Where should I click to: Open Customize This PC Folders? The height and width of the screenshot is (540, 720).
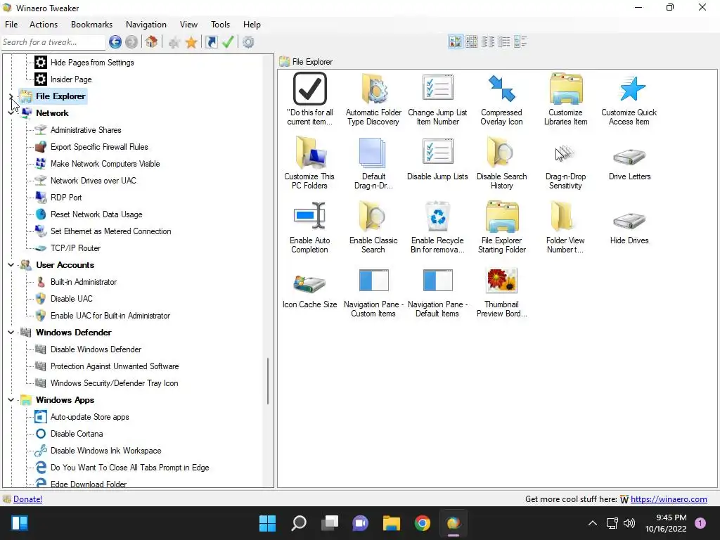pyautogui.click(x=309, y=162)
